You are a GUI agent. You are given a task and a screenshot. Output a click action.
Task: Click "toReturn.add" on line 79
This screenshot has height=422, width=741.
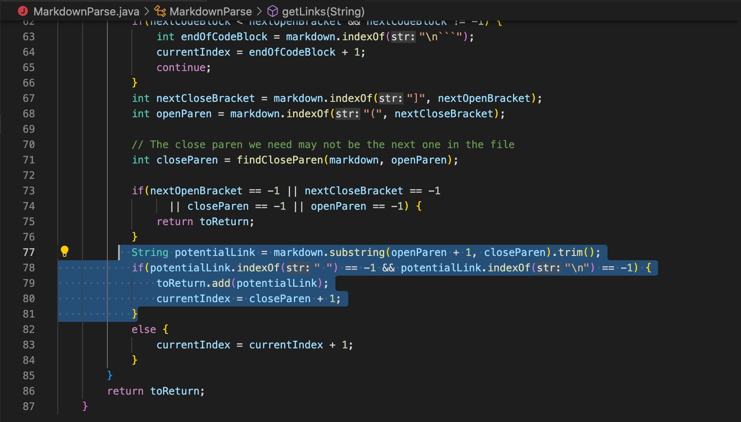click(x=193, y=283)
